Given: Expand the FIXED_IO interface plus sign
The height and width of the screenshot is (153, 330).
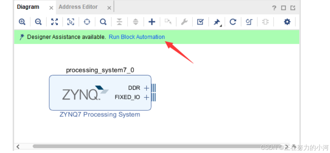Looking at the screenshot, I should pos(146,97).
